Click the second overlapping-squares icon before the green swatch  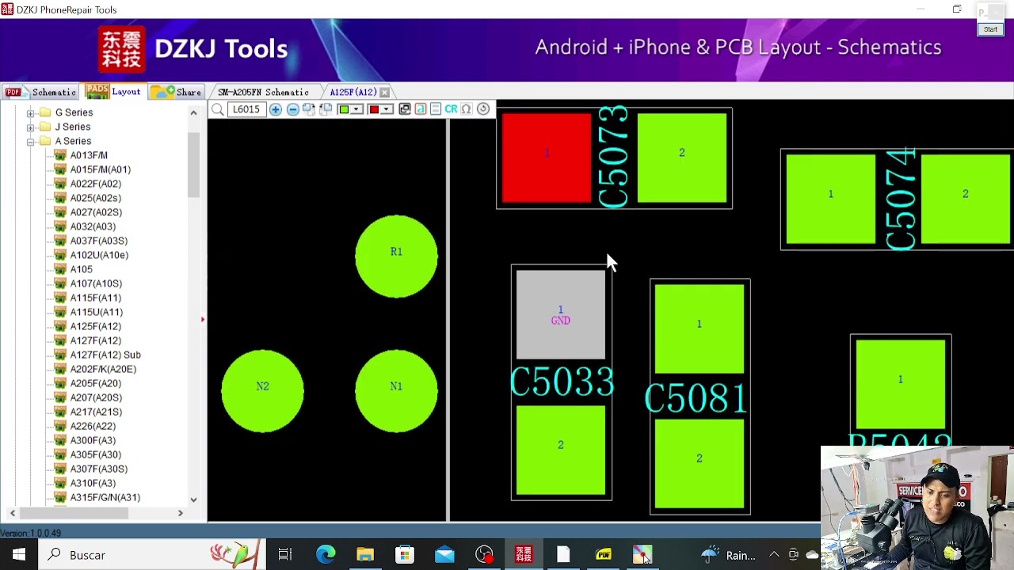[x=326, y=109]
